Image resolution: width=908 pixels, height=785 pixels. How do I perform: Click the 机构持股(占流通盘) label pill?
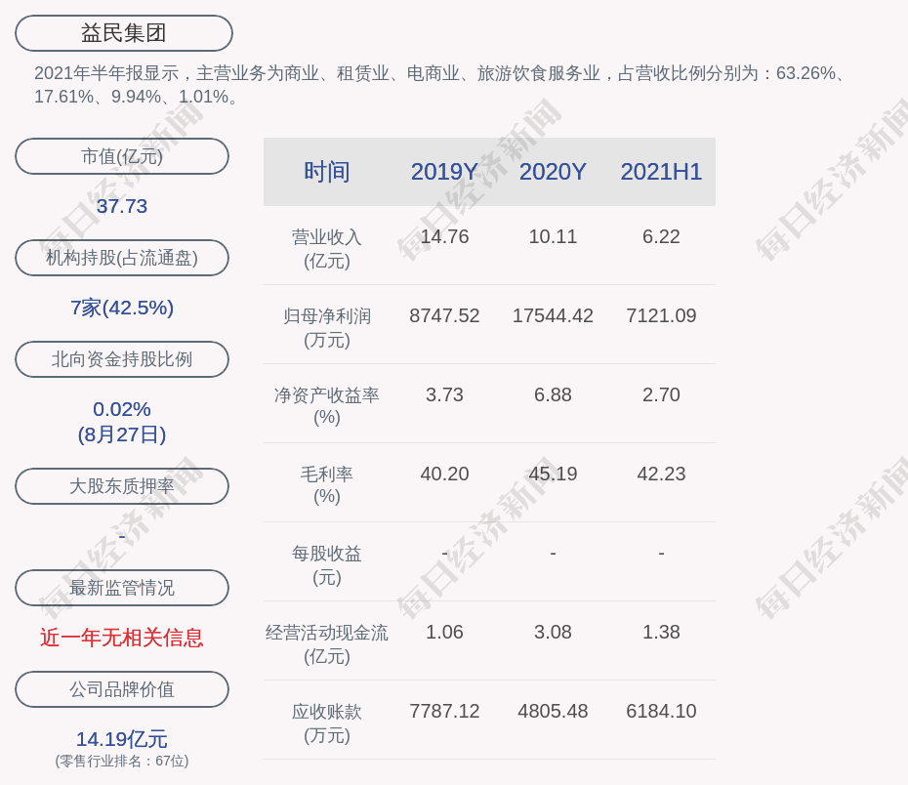click(122, 258)
